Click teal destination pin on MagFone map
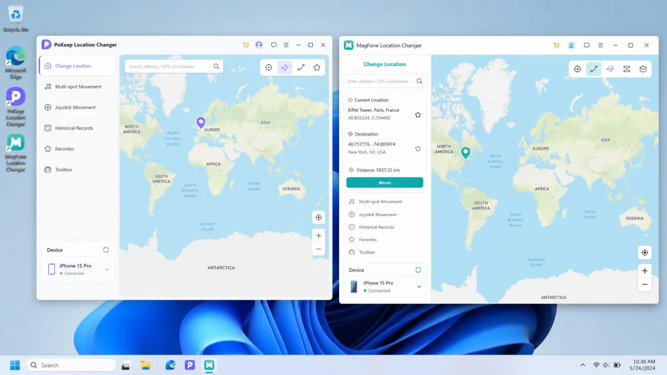The width and height of the screenshot is (667, 375). 466,152
